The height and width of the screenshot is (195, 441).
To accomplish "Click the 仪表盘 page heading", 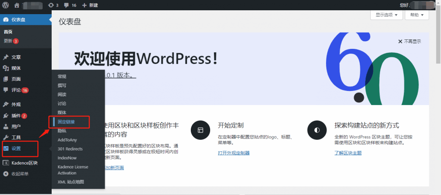I will pos(70,22).
